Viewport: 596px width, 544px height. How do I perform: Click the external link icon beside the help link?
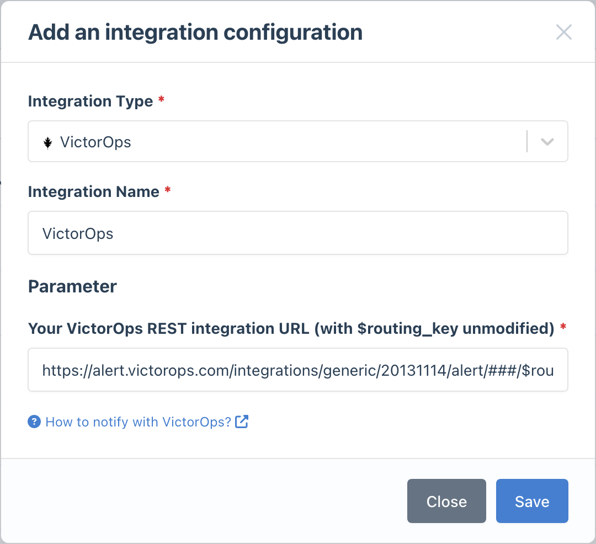coord(241,421)
